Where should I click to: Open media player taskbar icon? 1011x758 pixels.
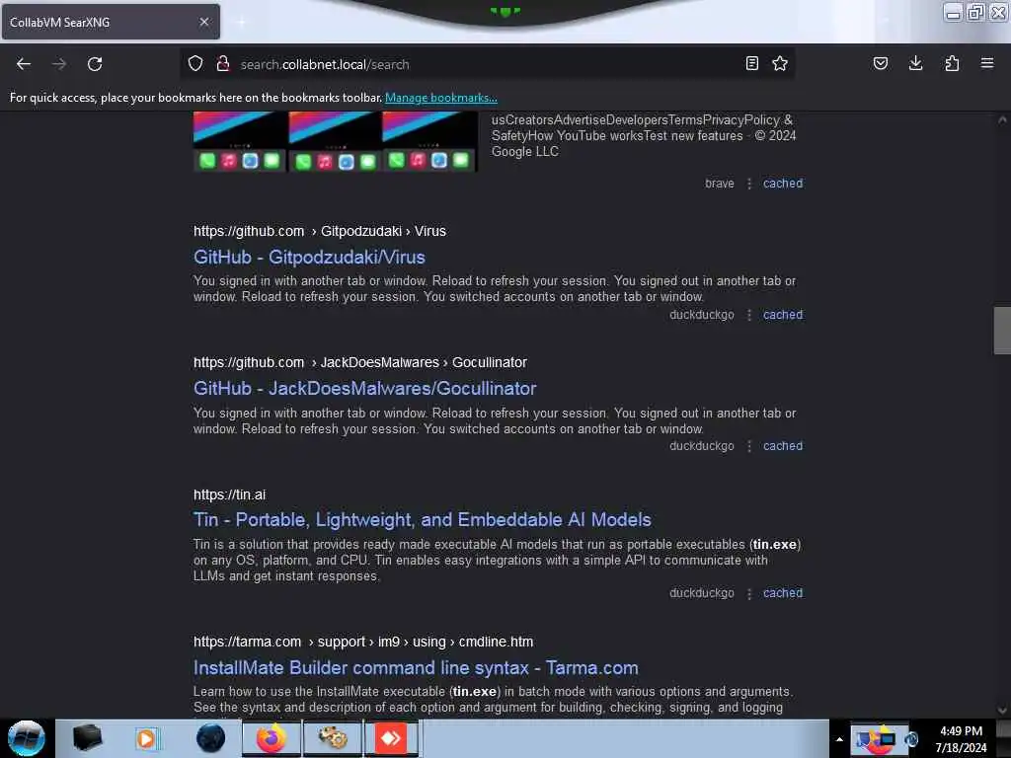pyautogui.click(x=146, y=738)
